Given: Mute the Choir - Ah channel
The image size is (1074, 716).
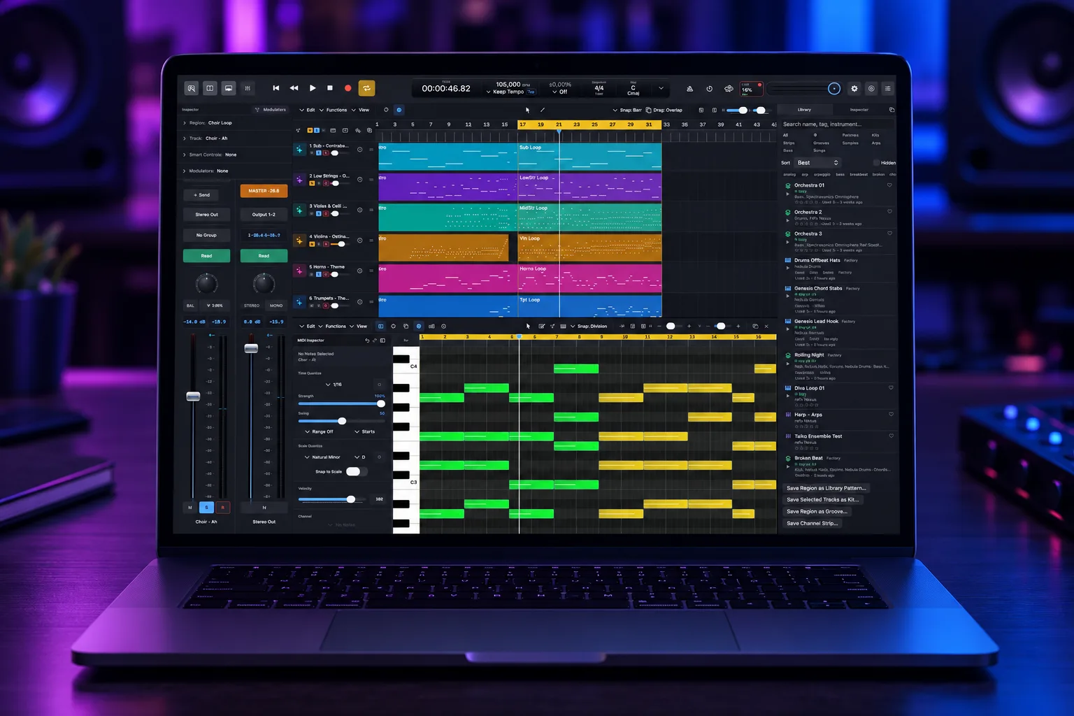Looking at the screenshot, I should [x=190, y=507].
